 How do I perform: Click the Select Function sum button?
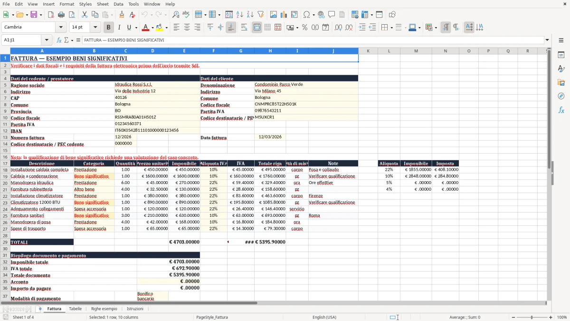coord(66,40)
